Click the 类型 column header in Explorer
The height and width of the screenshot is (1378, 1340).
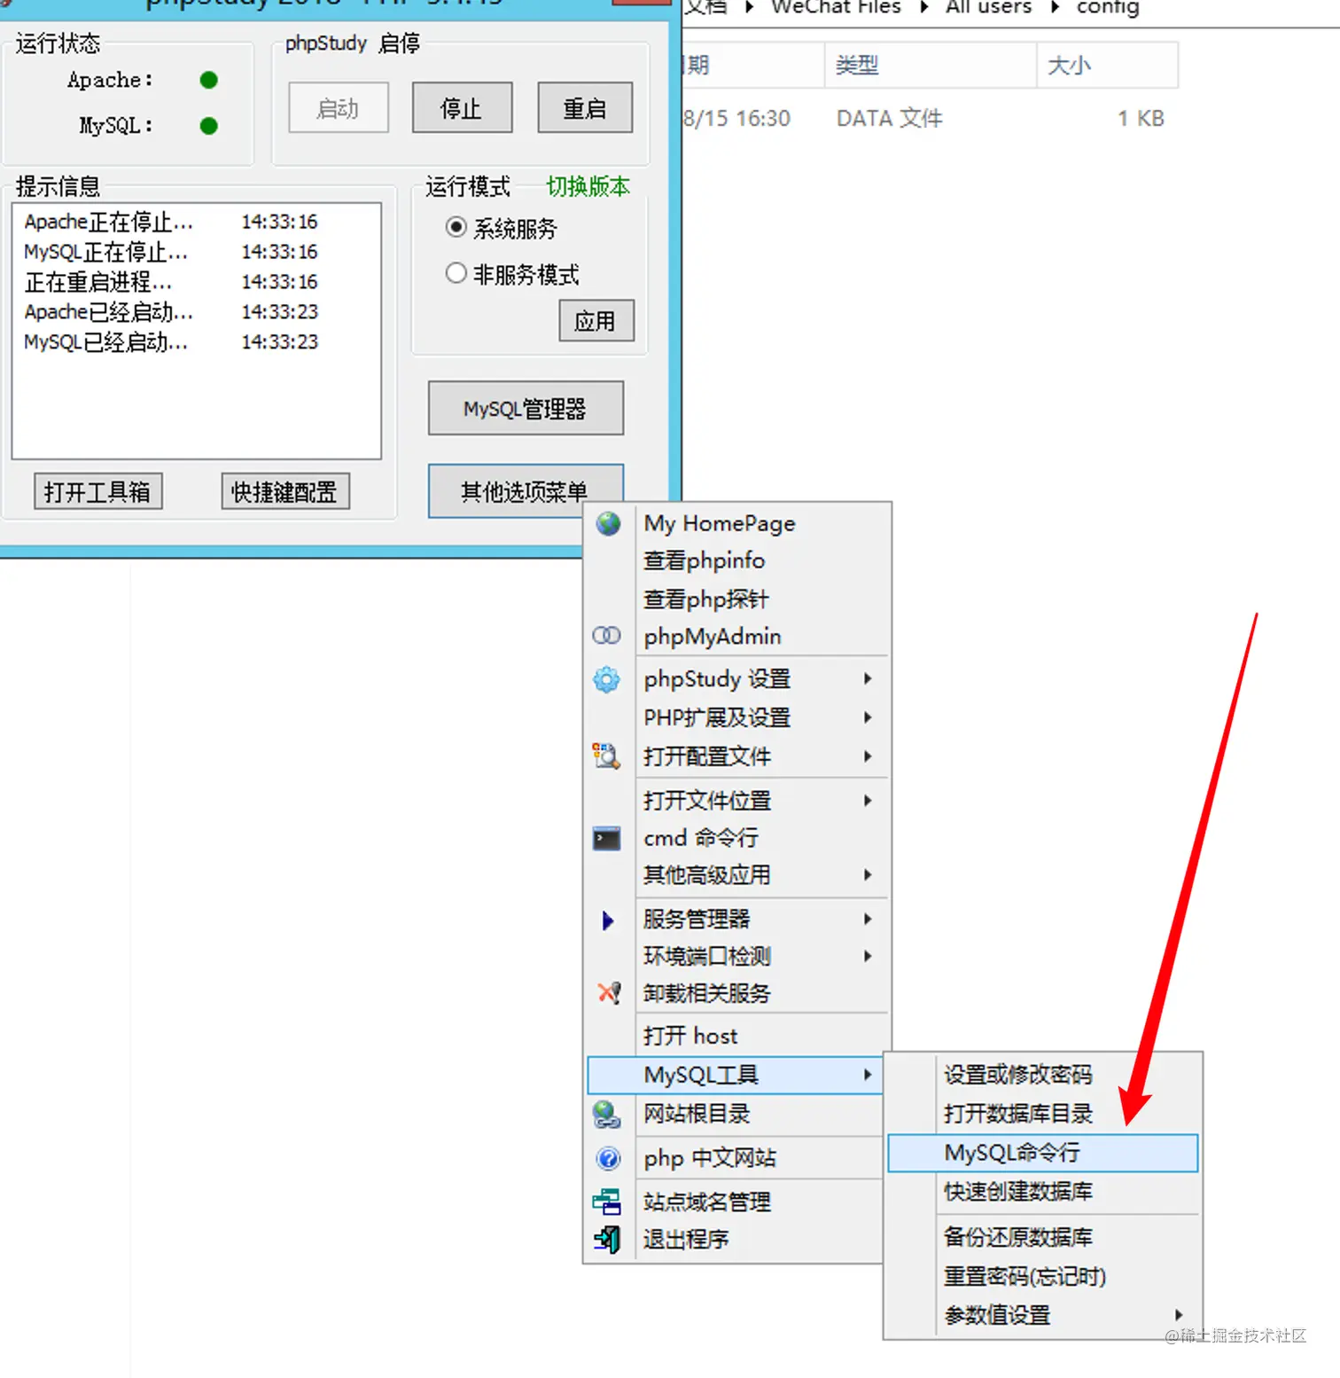930,65
